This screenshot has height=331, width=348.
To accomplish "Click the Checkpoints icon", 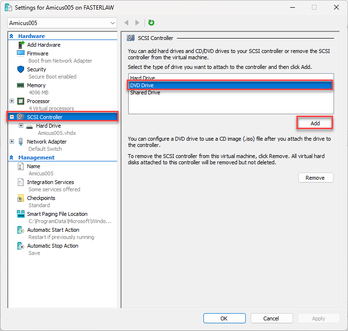I will 20,198.
